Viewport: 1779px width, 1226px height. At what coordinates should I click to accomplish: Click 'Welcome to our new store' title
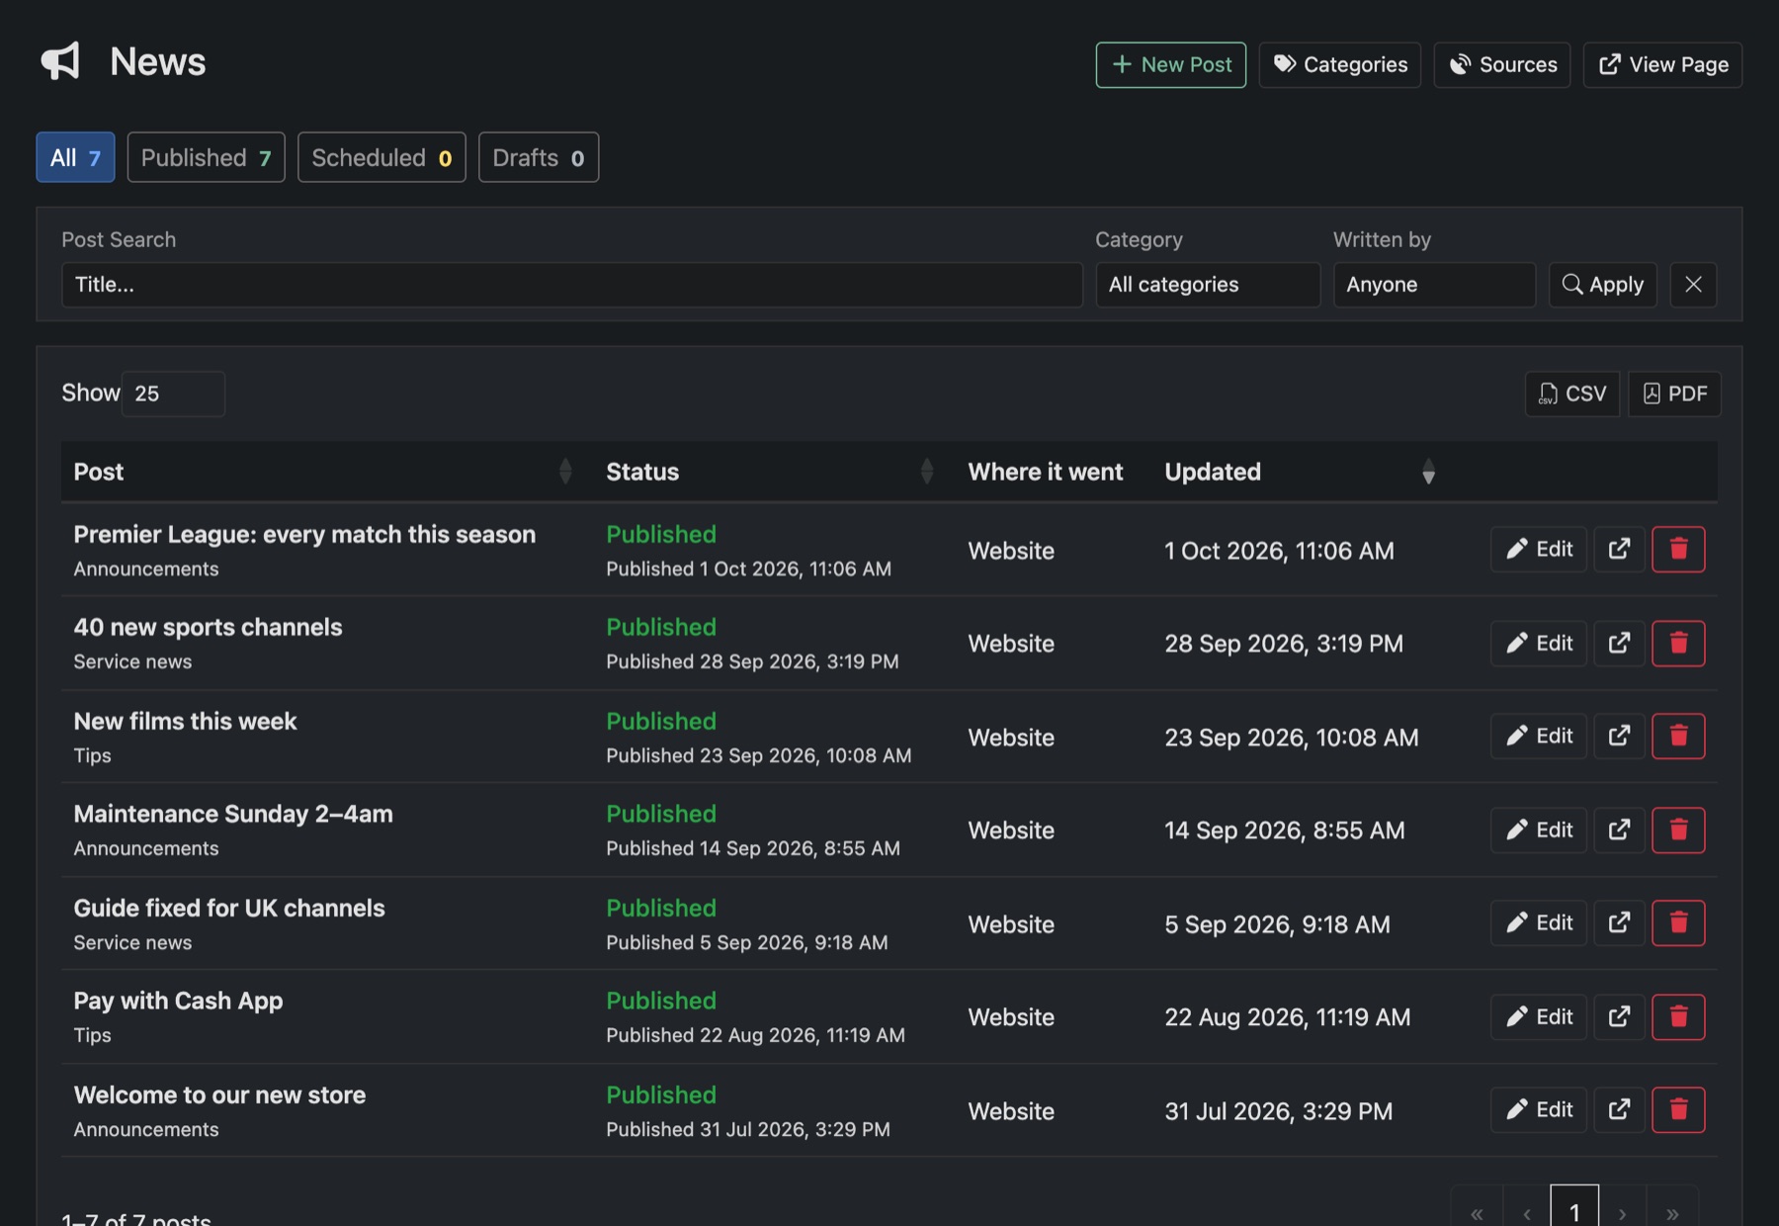click(219, 1095)
